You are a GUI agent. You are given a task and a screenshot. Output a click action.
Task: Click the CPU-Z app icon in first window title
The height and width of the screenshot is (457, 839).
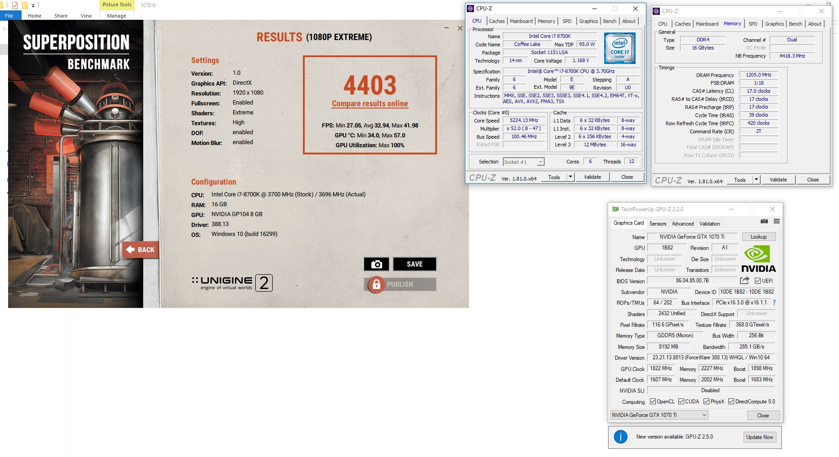pyautogui.click(x=470, y=9)
